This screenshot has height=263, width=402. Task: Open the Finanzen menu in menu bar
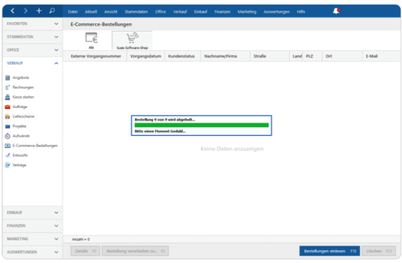222,11
